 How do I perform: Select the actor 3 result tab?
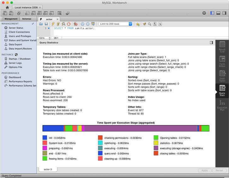[48, 170]
